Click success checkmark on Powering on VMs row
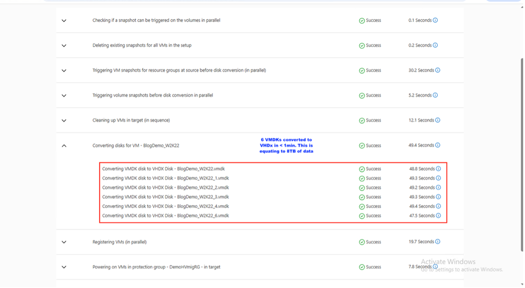525x288 pixels. (x=362, y=267)
